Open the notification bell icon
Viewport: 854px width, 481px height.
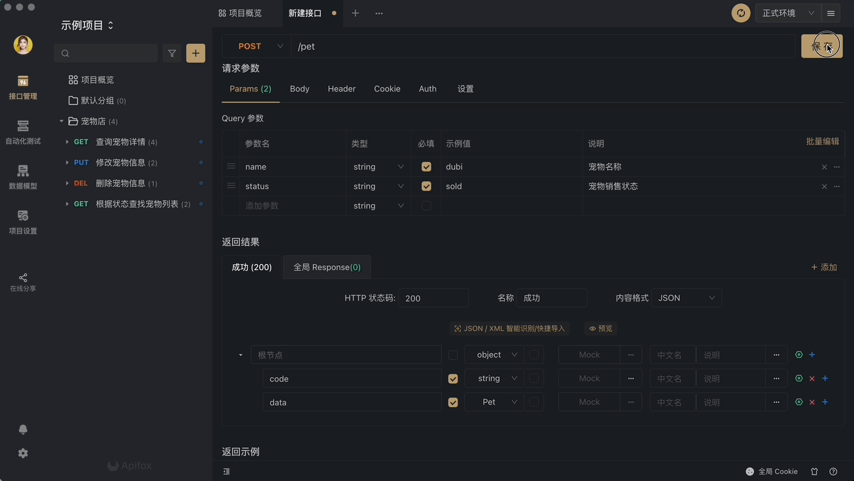tap(22, 429)
